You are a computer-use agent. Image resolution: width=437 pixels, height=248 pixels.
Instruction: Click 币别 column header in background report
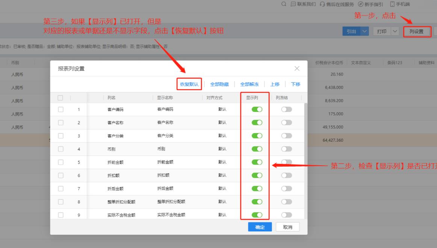click(x=15, y=63)
